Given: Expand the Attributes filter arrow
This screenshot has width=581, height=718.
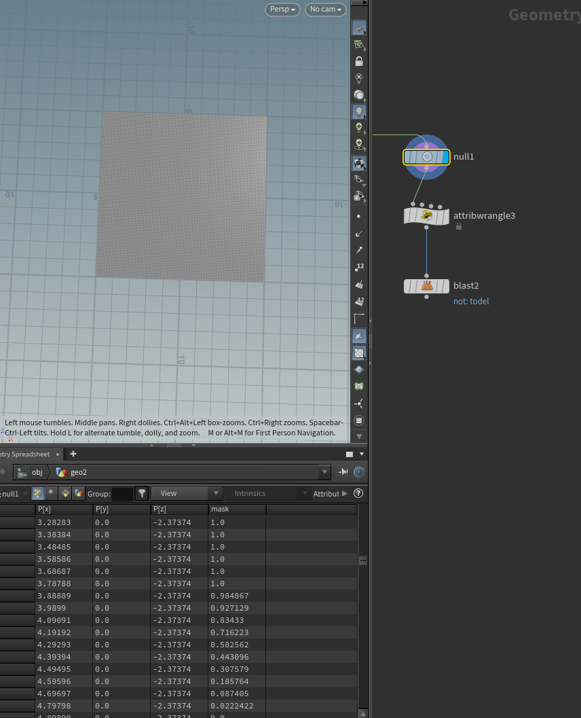Looking at the screenshot, I should click(345, 494).
